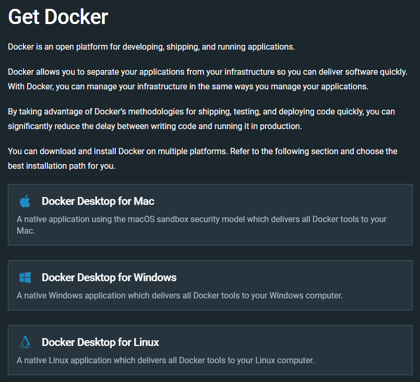Click paragraph starting 'Docker allows you to separate'
This screenshot has height=382, width=420.
pos(208,79)
